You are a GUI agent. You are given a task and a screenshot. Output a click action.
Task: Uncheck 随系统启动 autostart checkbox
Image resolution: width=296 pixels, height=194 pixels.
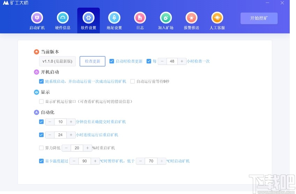coord(41,81)
